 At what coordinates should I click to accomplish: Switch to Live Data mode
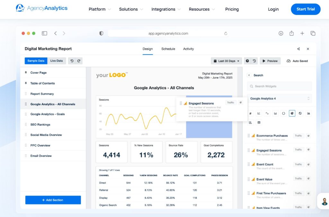coord(57,61)
